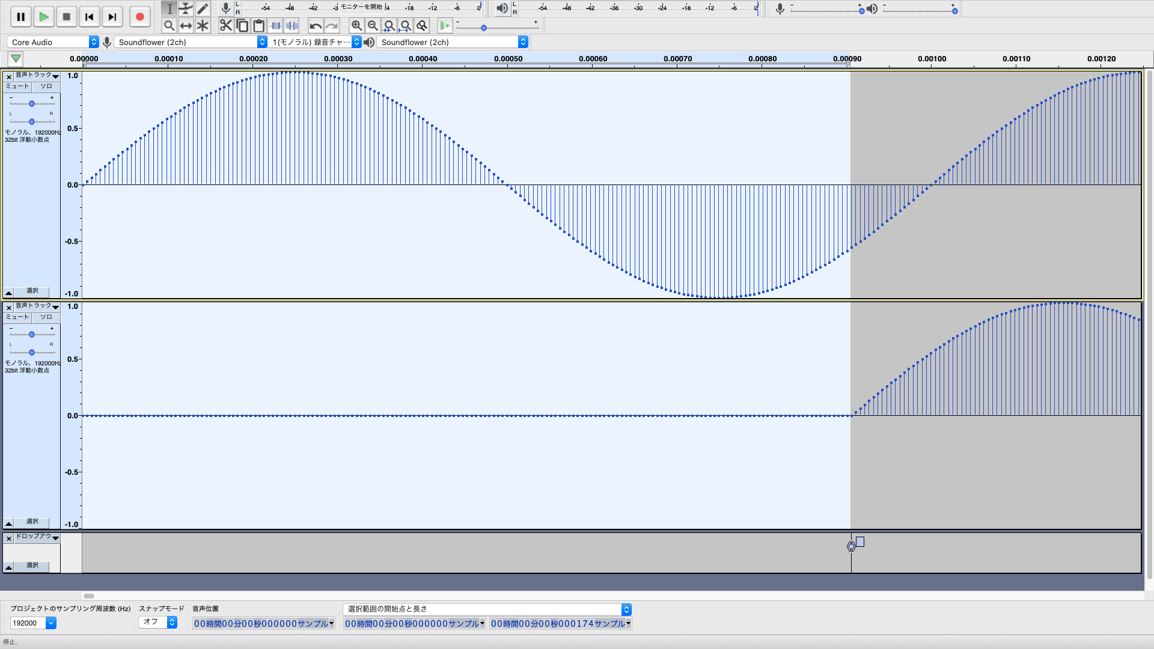Select the Time Shift tool
Screen dimensions: 1154x649
(x=186, y=25)
